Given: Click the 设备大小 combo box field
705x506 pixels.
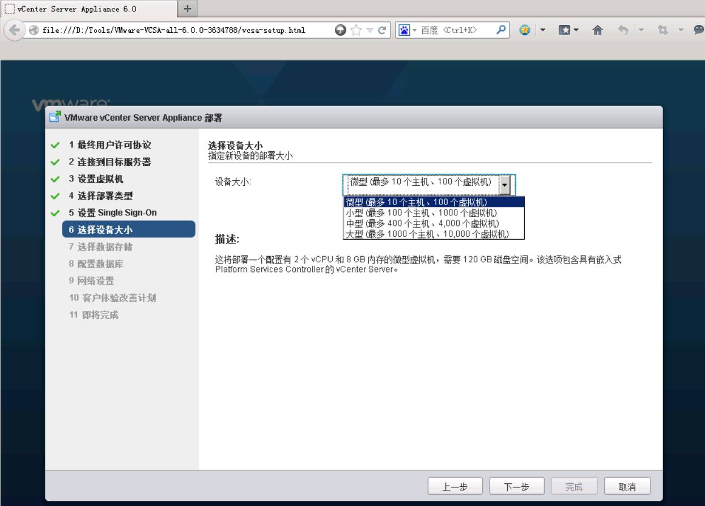Looking at the screenshot, I should pyautogui.click(x=429, y=184).
